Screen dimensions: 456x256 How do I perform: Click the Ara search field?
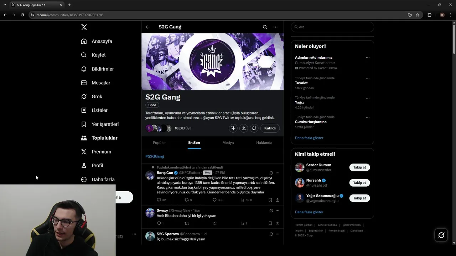tap(332, 27)
